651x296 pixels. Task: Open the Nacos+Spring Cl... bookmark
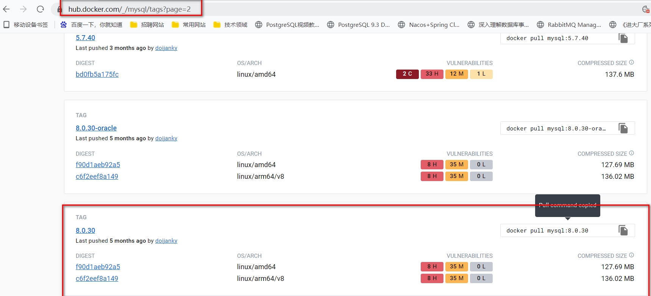[x=429, y=25]
